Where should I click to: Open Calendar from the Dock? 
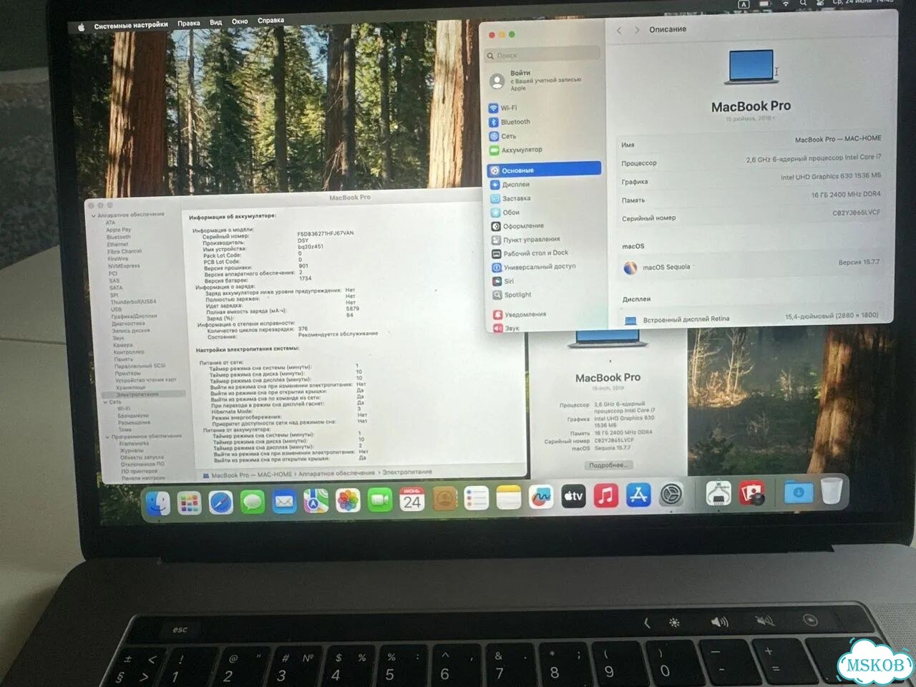point(411,500)
